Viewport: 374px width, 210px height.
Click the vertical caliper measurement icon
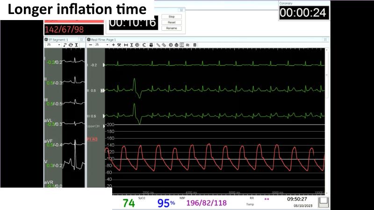tap(131, 45)
